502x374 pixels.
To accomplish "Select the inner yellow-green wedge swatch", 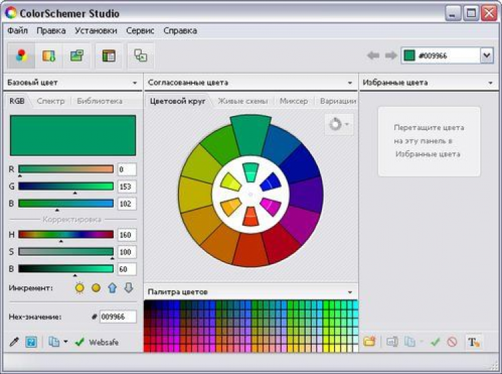I will point(231,182).
